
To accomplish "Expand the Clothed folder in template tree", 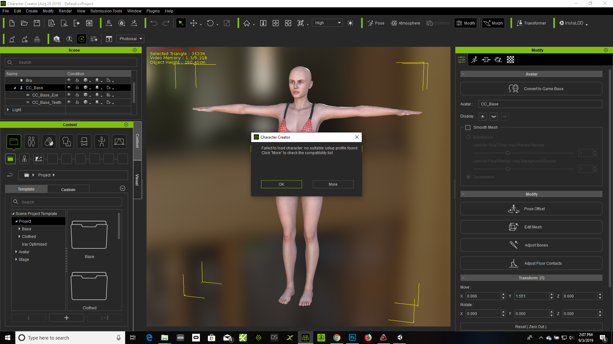I will click(19, 236).
